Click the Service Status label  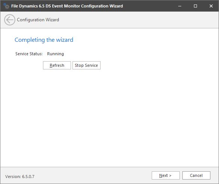click(x=29, y=54)
